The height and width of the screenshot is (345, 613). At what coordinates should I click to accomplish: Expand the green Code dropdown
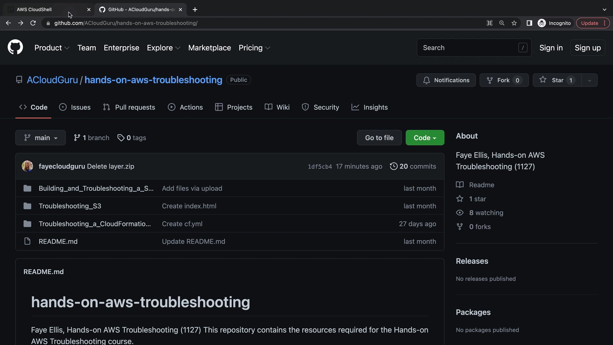(x=425, y=138)
